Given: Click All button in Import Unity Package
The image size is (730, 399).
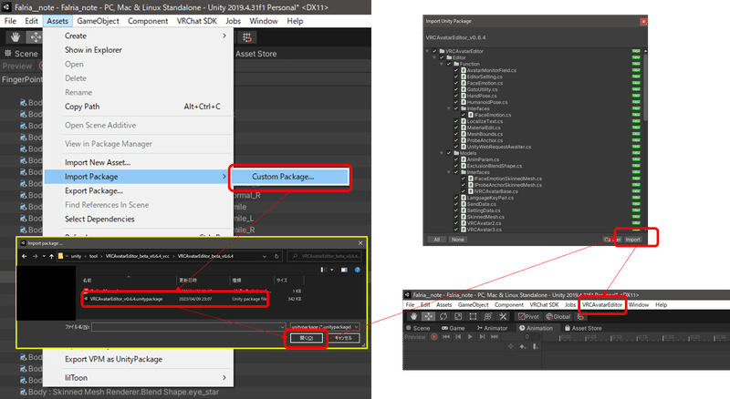Looking at the screenshot, I should pyautogui.click(x=437, y=240).
